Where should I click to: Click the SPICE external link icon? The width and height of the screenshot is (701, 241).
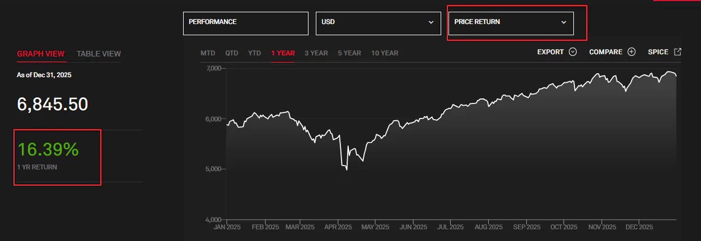[x=677, y=52]
